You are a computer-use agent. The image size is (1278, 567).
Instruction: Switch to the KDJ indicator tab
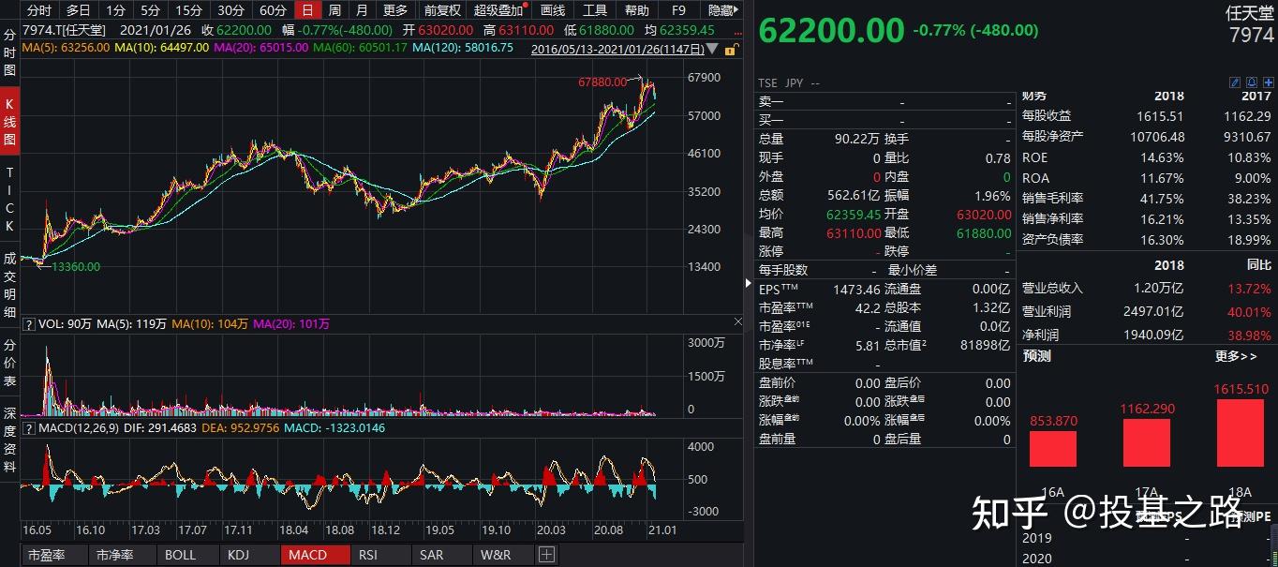point(239,555)
